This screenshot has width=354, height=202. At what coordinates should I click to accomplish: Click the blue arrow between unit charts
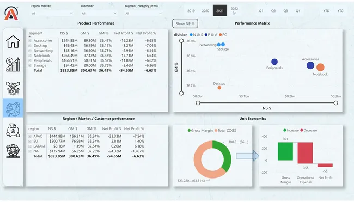tap(247, 156)
